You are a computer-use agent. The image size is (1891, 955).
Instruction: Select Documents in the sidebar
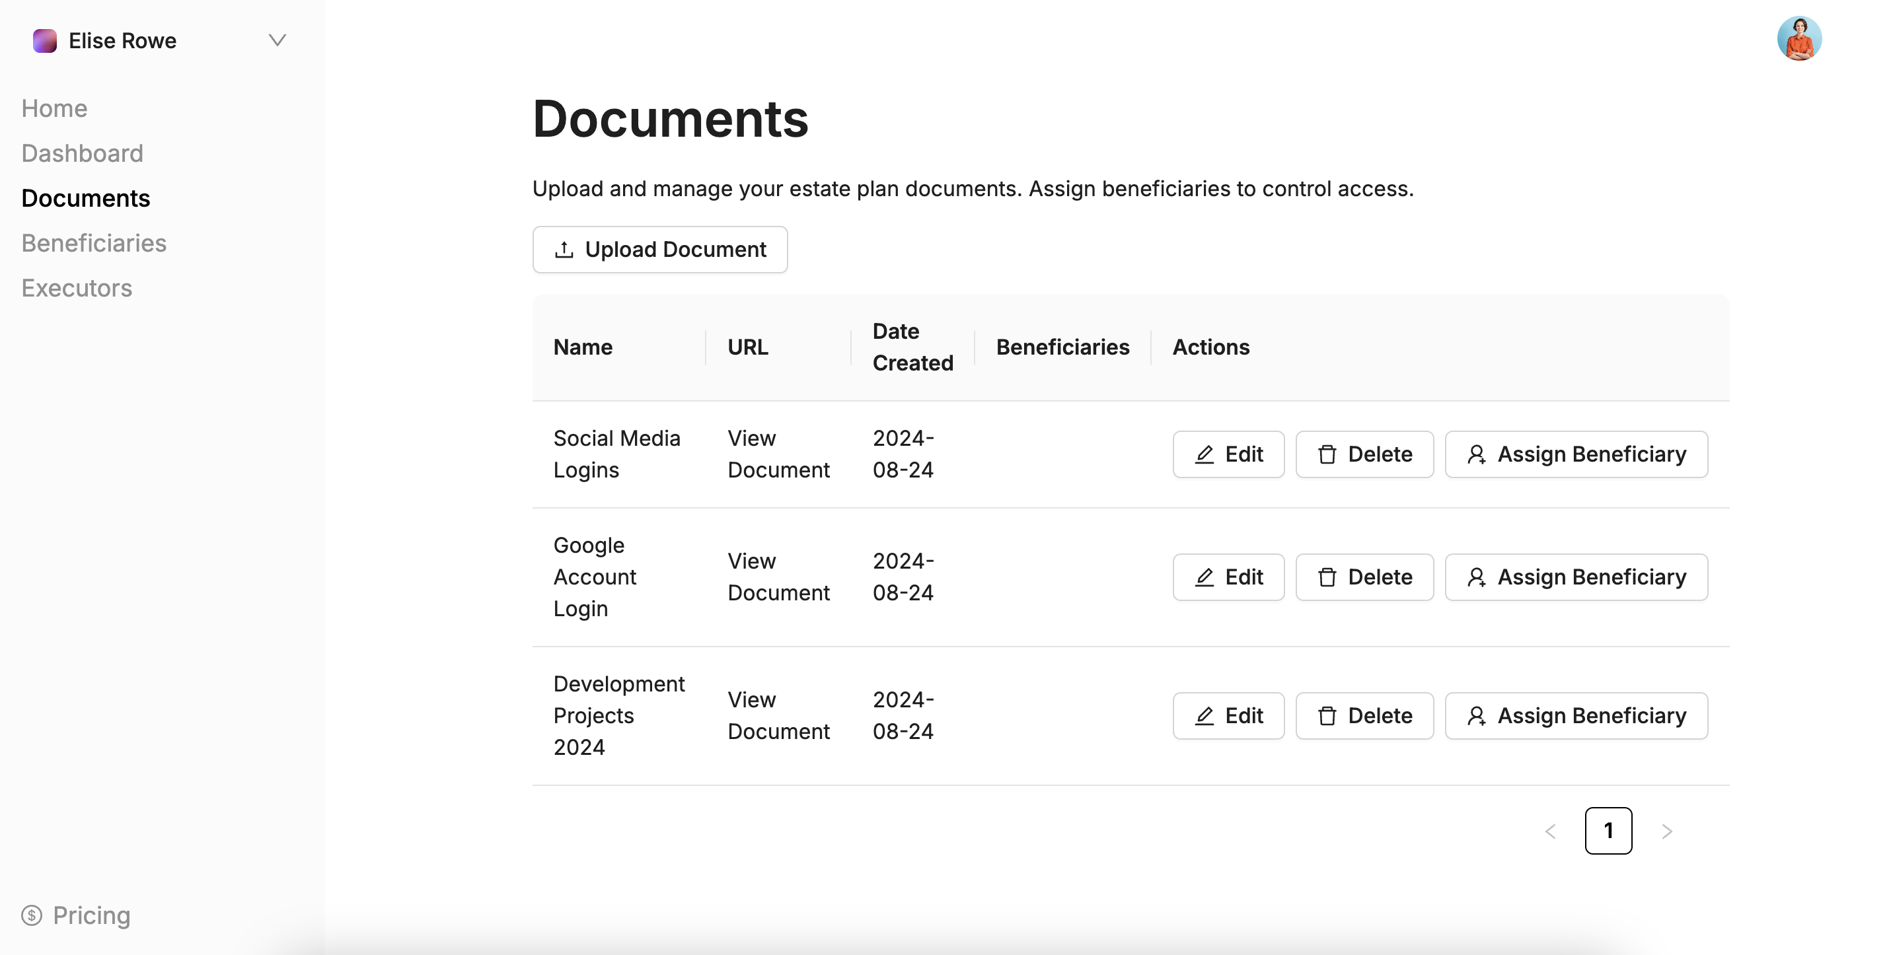point(86,198)
